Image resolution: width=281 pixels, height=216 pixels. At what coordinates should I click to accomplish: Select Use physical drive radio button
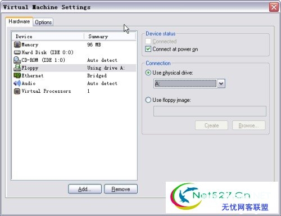point(148,73)
